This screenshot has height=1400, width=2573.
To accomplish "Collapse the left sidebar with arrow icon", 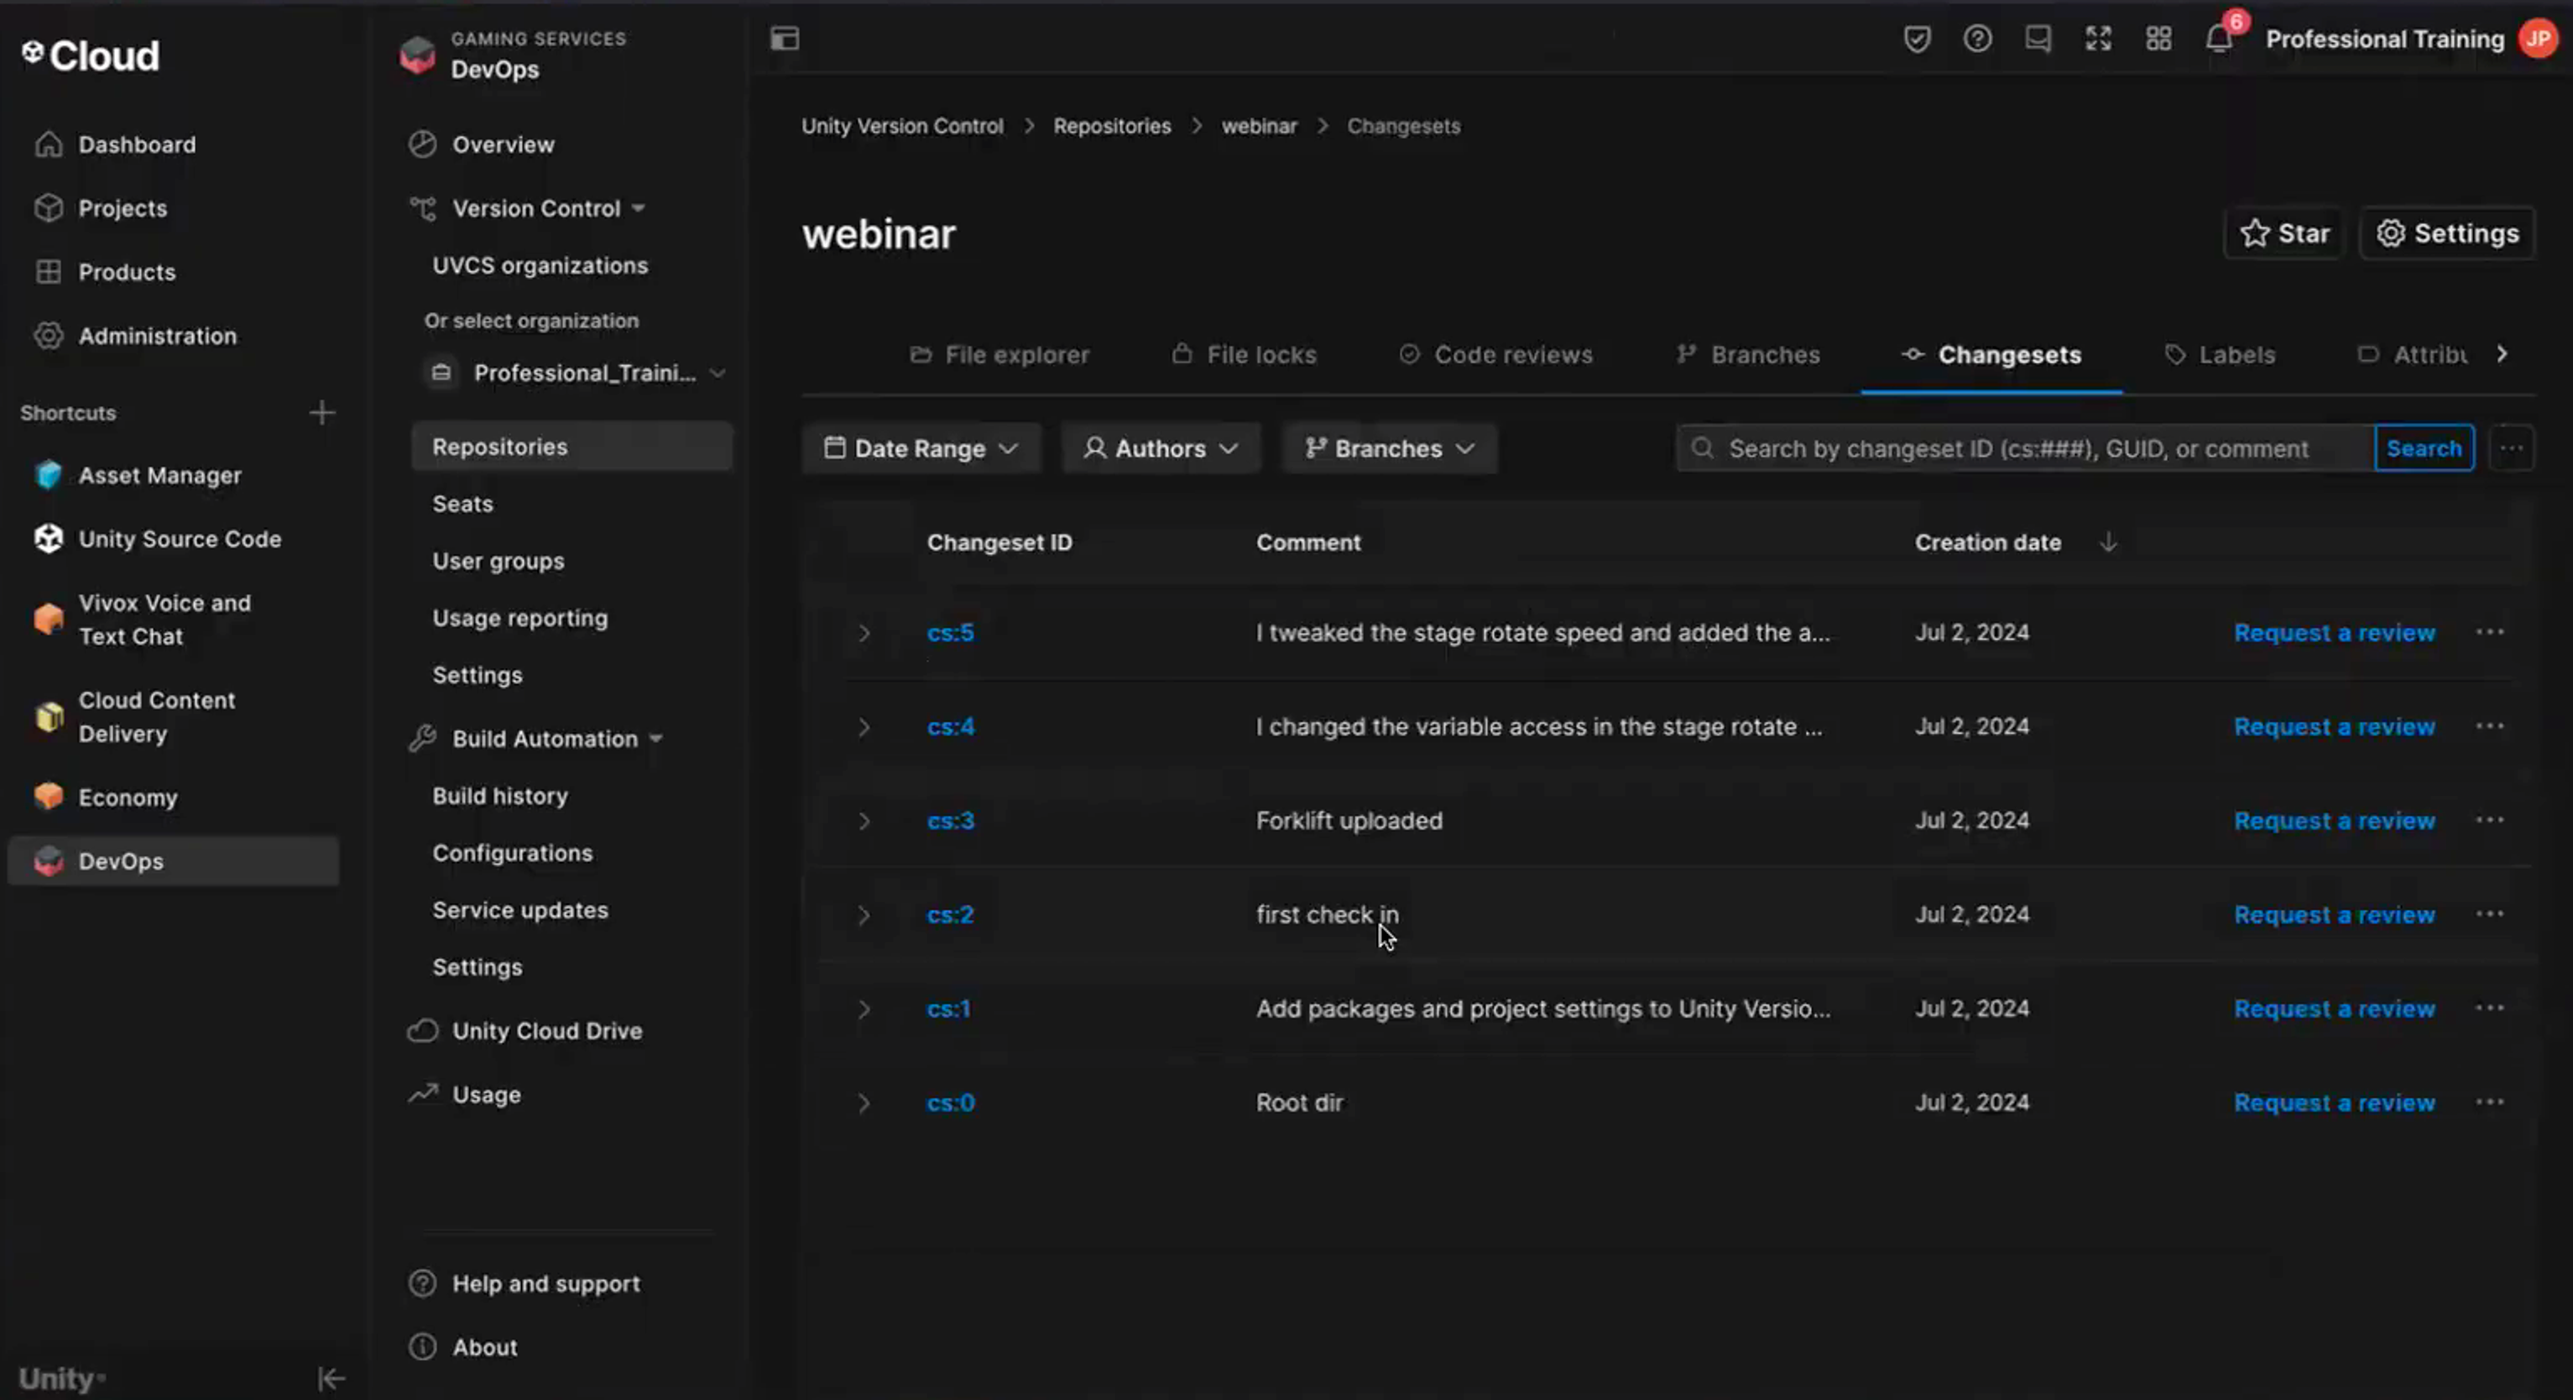I will click(331, 1379).
